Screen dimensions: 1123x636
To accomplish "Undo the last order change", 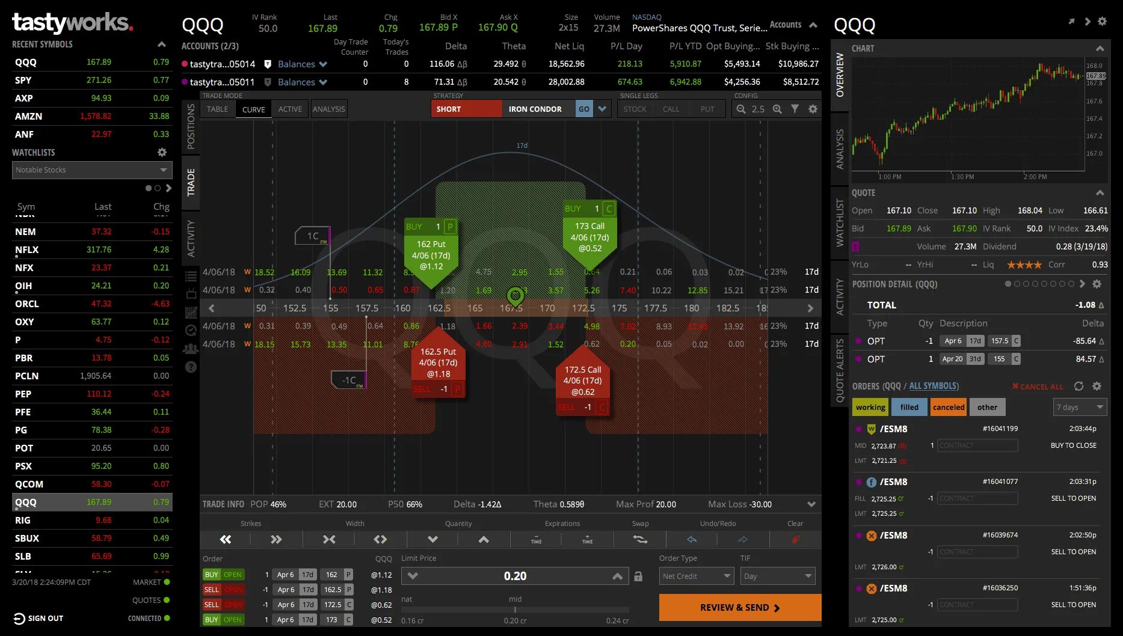I will (x=692, y=539).
